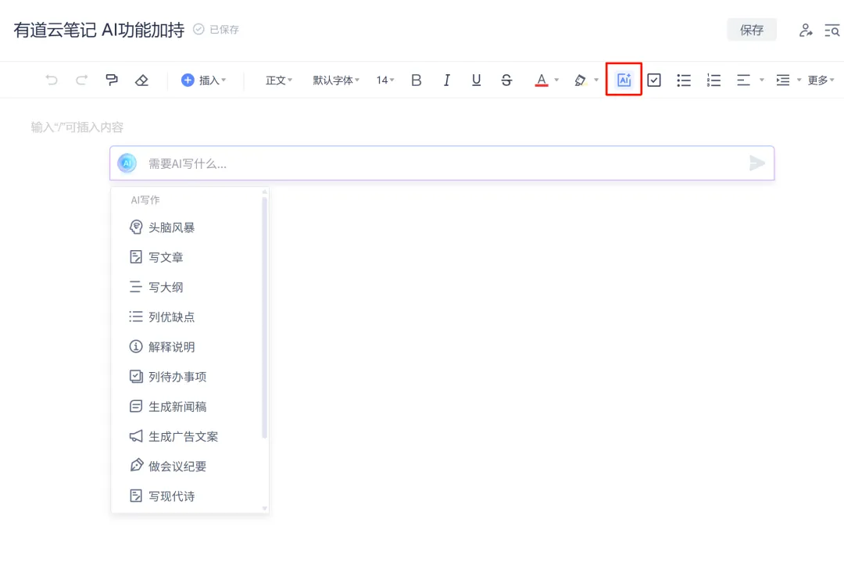Click the round AI logo icon
The width and height of the screenshot is (844, 562).
click(x=127, y=163)
